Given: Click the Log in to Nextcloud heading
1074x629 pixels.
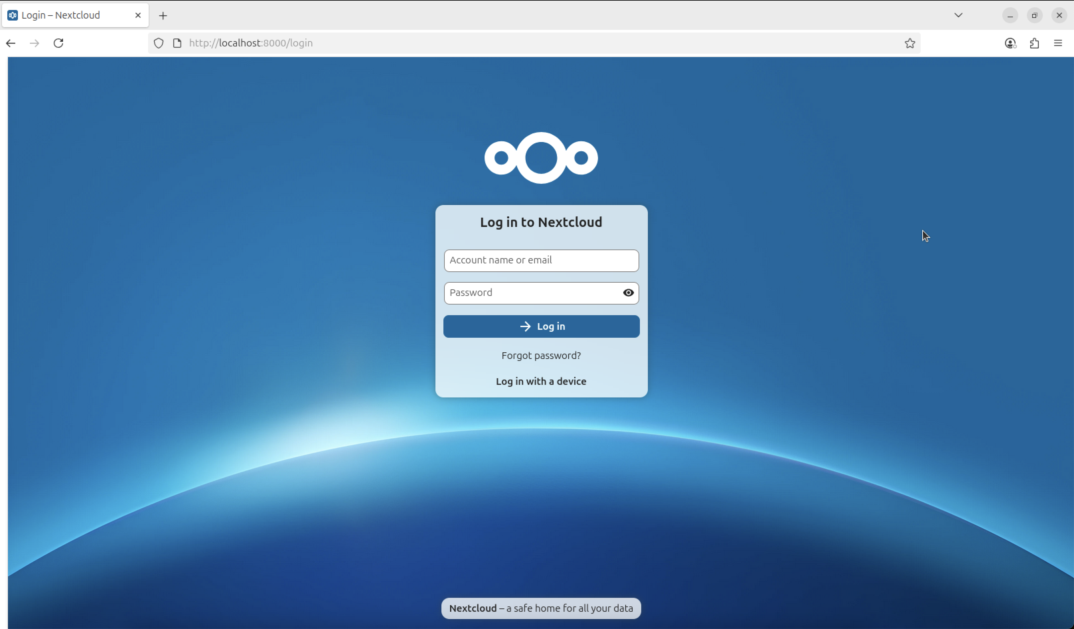Looking at the screenshot, I should click(x=541, y=223).
